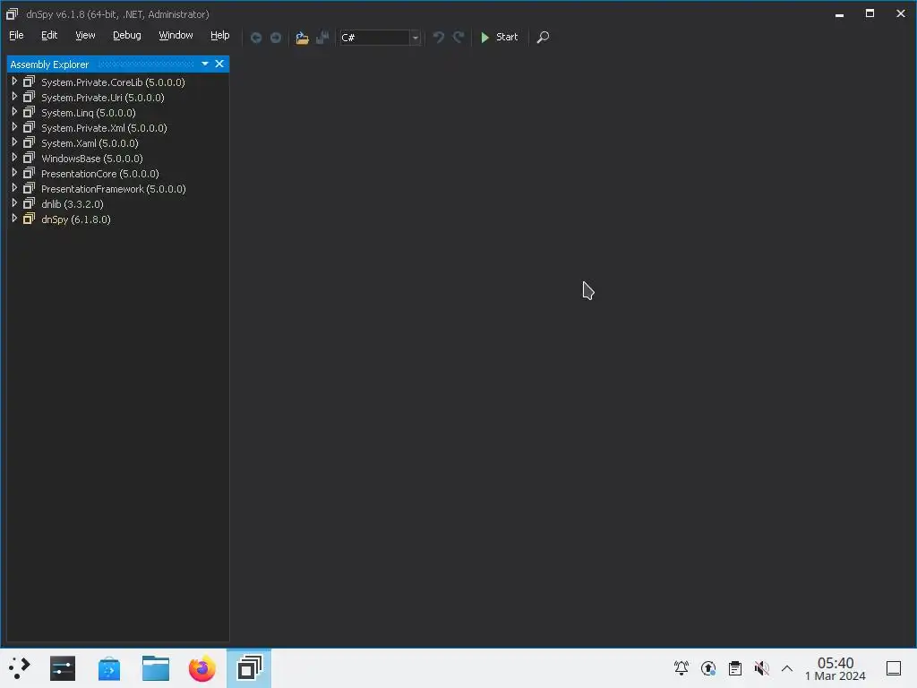Click the assembly icon beside PresentationCore
The height and width of the screenshot is (688, 917).
tap(29, 173)
